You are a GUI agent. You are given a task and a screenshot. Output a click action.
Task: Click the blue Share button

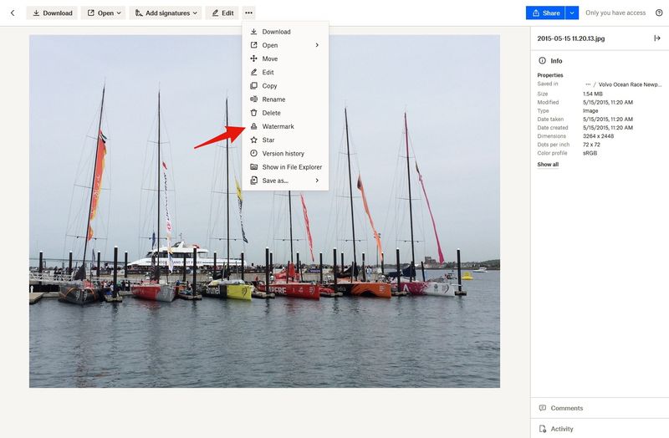click(545, 13)
